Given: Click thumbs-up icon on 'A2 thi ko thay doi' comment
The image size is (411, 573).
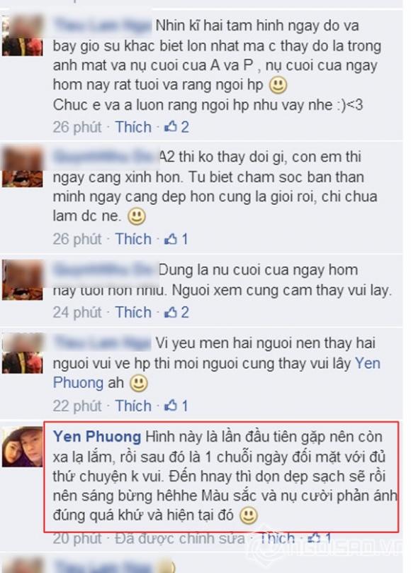Looking at the screenshot, I should [x=171, y=240].
